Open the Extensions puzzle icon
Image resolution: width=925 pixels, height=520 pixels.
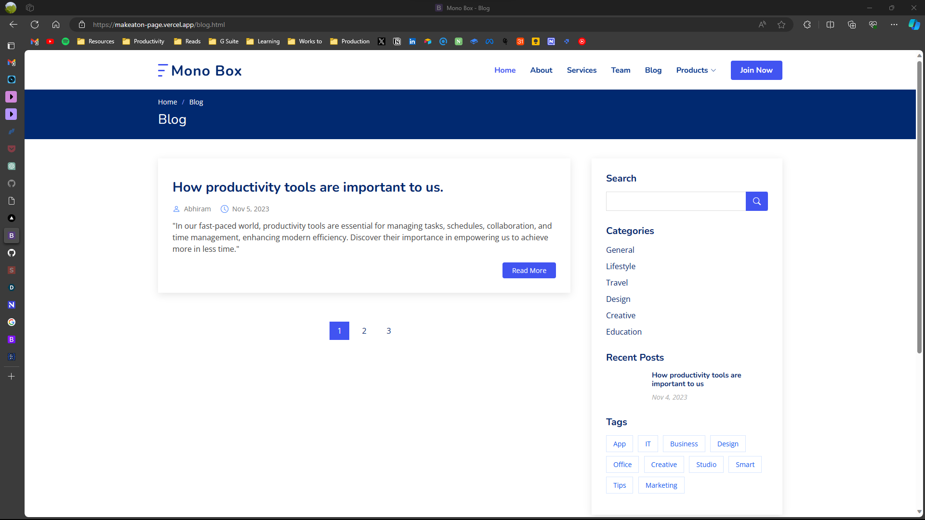click(x=807, y=25)
